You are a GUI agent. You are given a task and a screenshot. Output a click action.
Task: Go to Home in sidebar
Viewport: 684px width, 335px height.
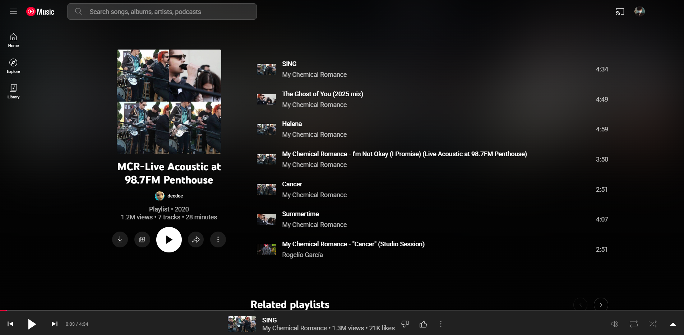13,40
